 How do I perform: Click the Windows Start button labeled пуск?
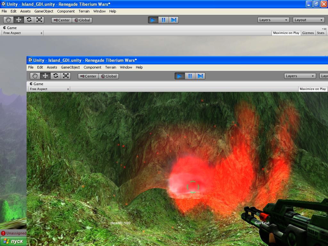pyautogui.click(x=13, y=242)
